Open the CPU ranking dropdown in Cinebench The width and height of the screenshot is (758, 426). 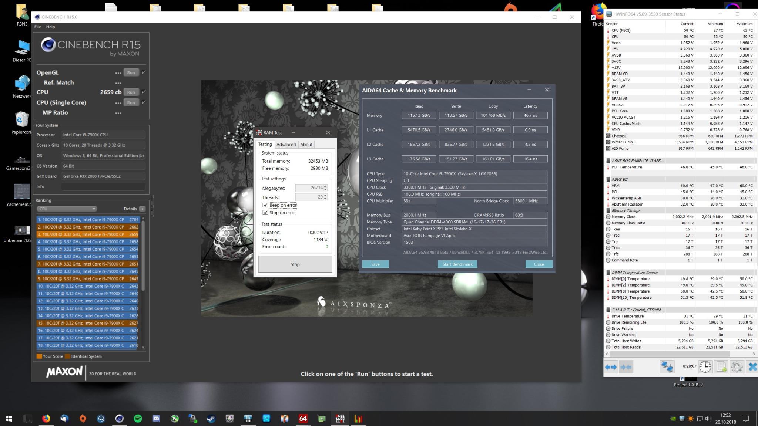[x=67, y=209]
